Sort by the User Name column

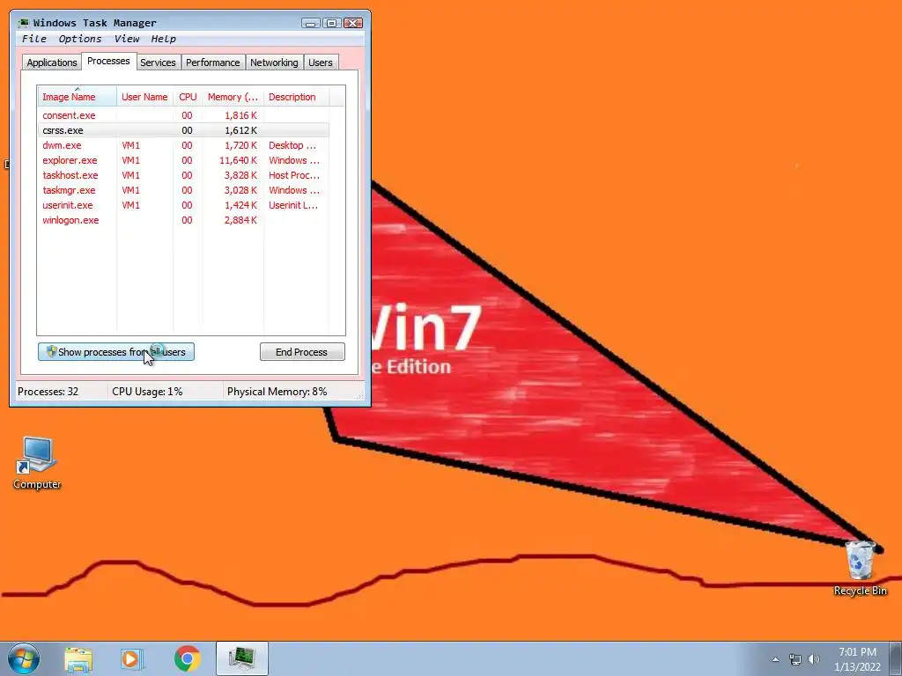coord(144,97)
